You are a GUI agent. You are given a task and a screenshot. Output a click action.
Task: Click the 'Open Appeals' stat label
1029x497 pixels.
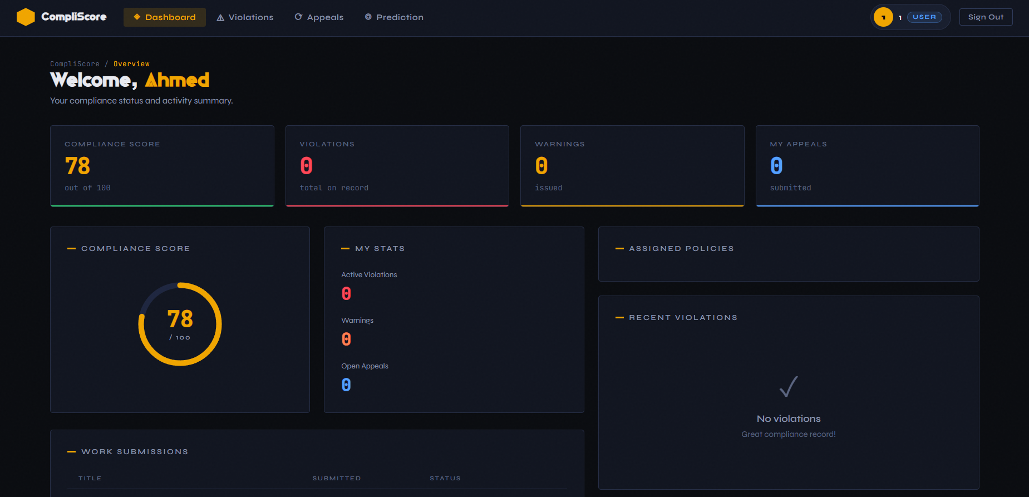tap(365, 366)
